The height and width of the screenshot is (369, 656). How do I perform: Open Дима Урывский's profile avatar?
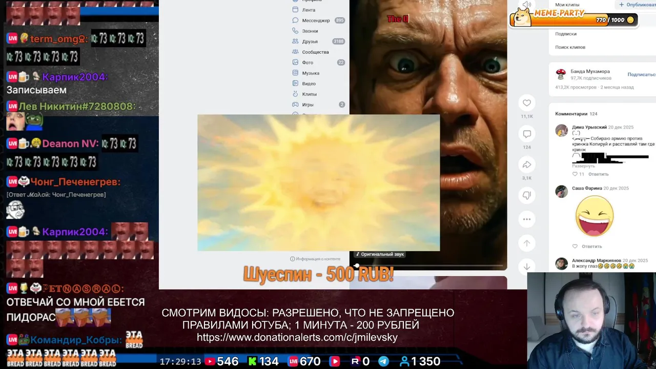point(561,130)
